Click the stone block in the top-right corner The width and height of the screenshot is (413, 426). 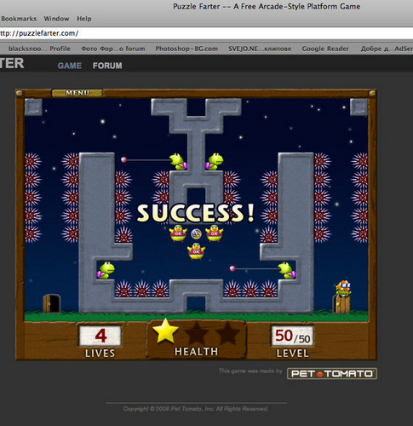pos(359,106)
